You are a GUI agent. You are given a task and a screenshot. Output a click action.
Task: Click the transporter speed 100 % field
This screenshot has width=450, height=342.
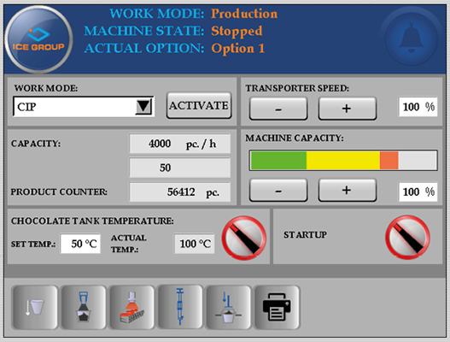pos(418,107)
